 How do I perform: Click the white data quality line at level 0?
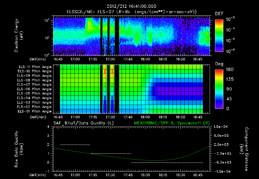click(x=167, y=163)
